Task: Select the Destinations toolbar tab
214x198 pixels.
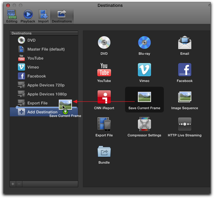Action: pos(62,16)
